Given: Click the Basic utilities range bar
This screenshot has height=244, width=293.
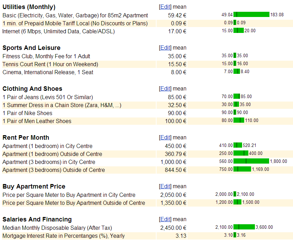Looking at the screenshot, I should 251,15.
